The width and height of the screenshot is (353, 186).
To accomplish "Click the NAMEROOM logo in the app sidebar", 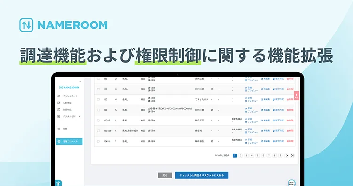I will pyautogui.click(x=69, y=88).
